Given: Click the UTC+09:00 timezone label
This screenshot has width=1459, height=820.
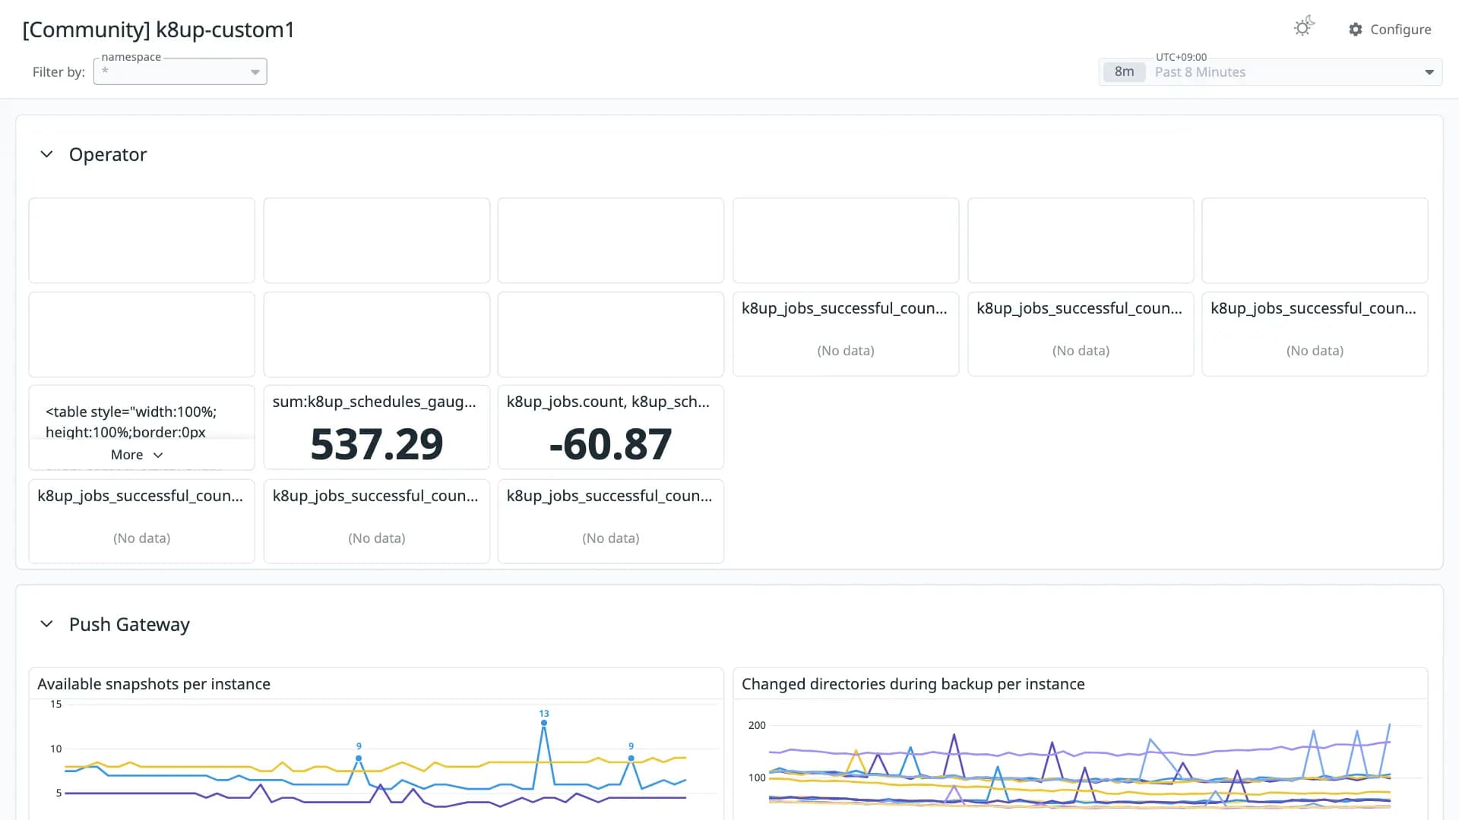Looking at the screenshot, I should pyautogui.click(x=1181, y=57).
